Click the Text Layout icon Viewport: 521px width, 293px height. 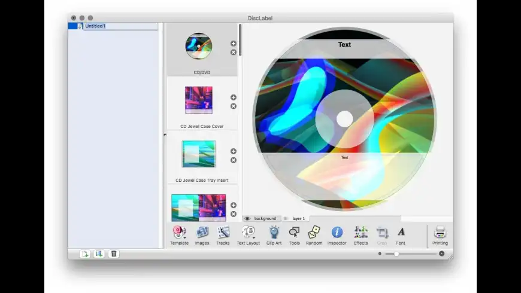coord(248,231)
